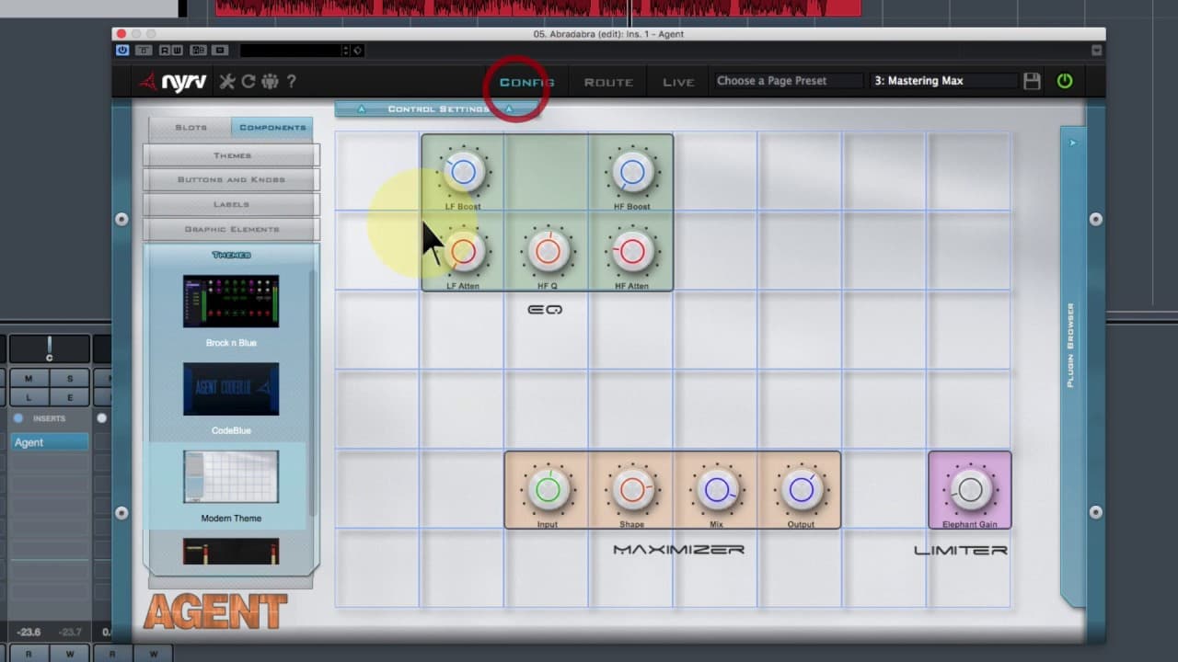Switch to the Slots tab
Image resolution: width=1178 pixels, height=662 pixels.
(191, 127)
